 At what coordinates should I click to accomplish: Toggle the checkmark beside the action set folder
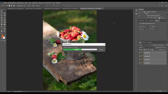coord(139,12)
